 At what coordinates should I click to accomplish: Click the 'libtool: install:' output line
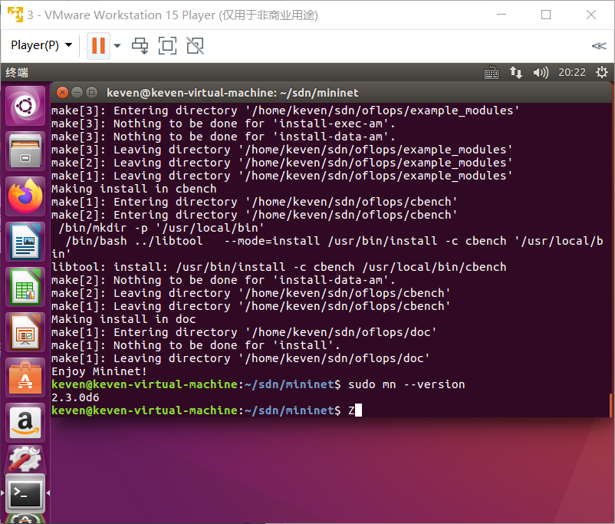(279, 267)
